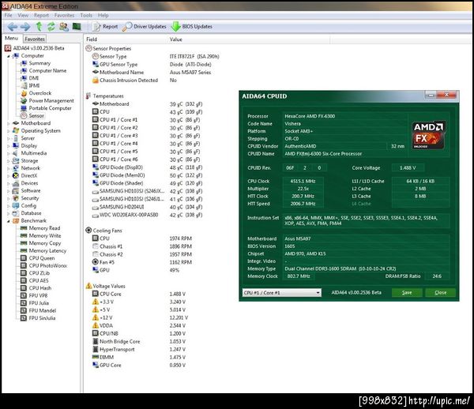Open the Report menu
This screenshot has height=409, width=474.
click(41, 15)
